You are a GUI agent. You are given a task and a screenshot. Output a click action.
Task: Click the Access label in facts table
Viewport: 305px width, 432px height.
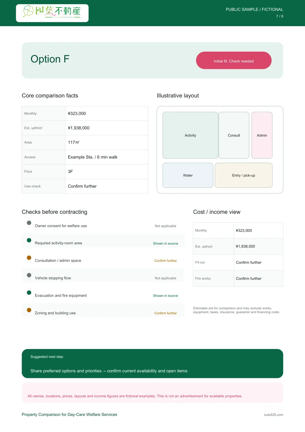(30, 157)
